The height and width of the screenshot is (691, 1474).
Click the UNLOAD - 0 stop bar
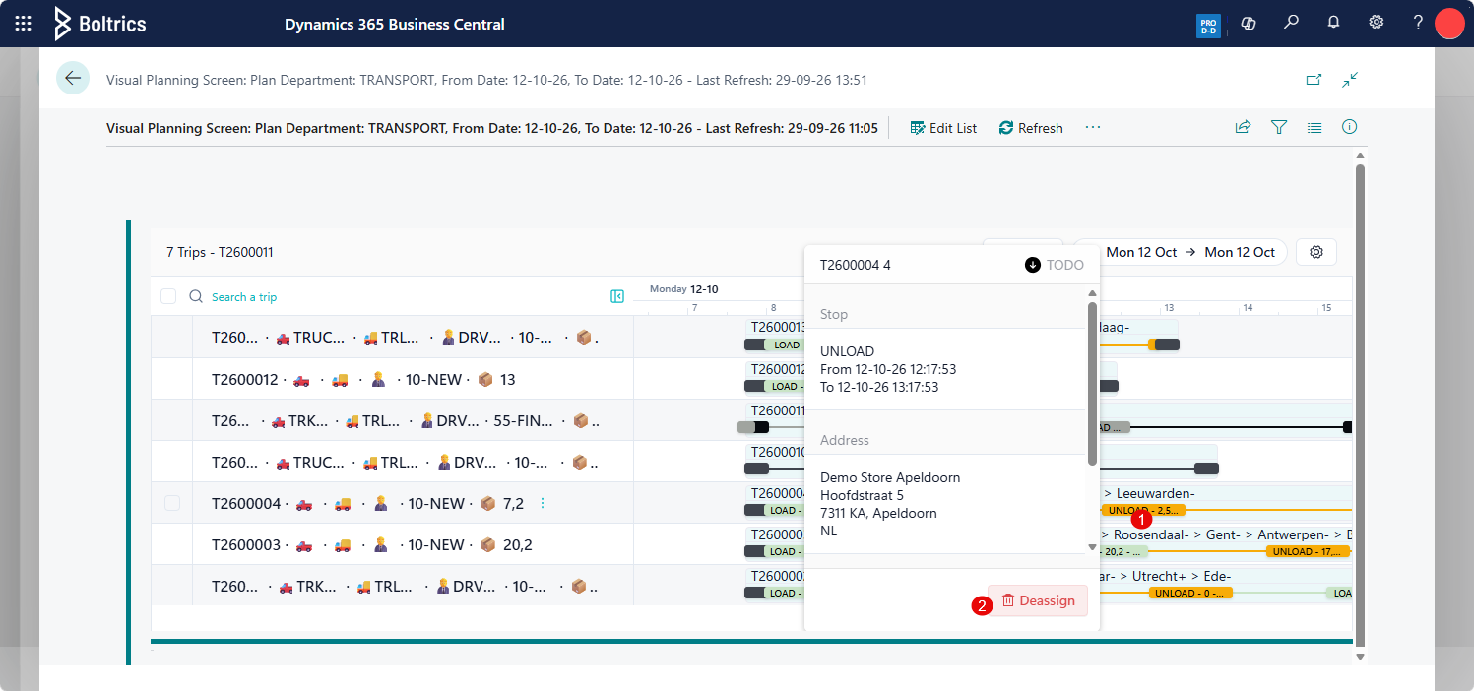(1190, 593)
